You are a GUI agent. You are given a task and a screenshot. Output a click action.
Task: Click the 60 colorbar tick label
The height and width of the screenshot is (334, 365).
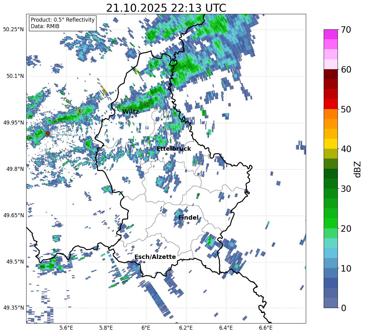(x=346, y=70)
